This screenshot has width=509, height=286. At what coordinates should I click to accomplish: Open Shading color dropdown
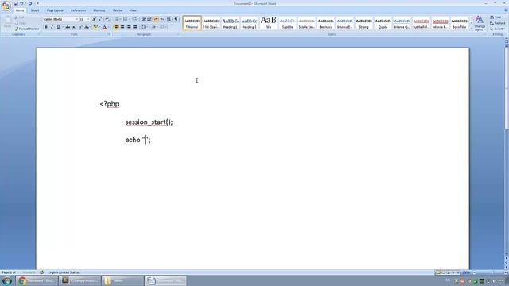(x=154, y=27)
